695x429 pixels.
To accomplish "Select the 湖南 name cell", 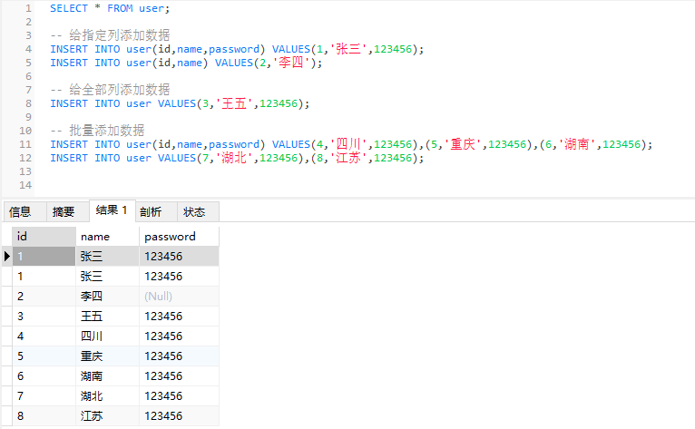I will pos(107,375).
